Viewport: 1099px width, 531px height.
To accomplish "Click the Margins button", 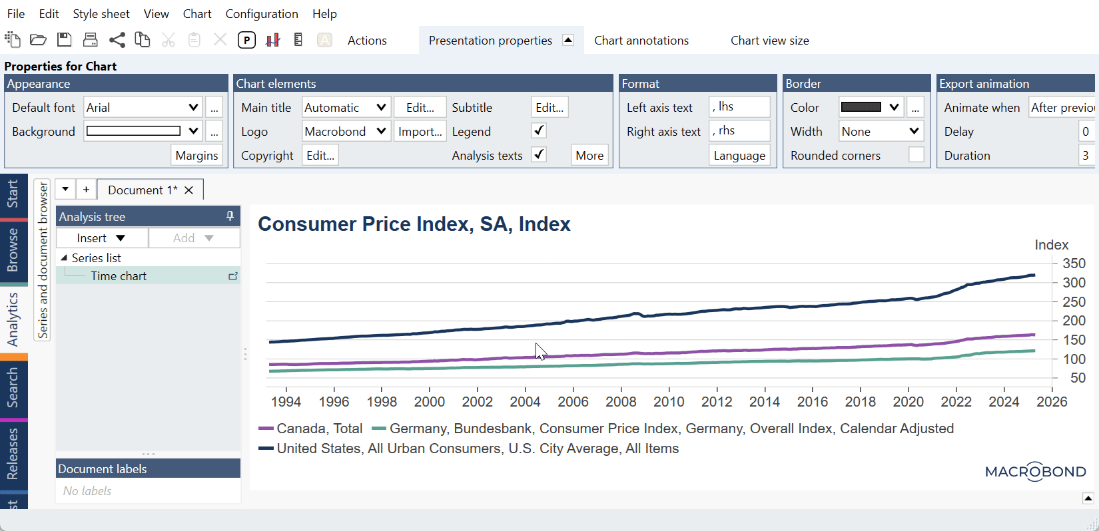I will (x=196, y=155).
